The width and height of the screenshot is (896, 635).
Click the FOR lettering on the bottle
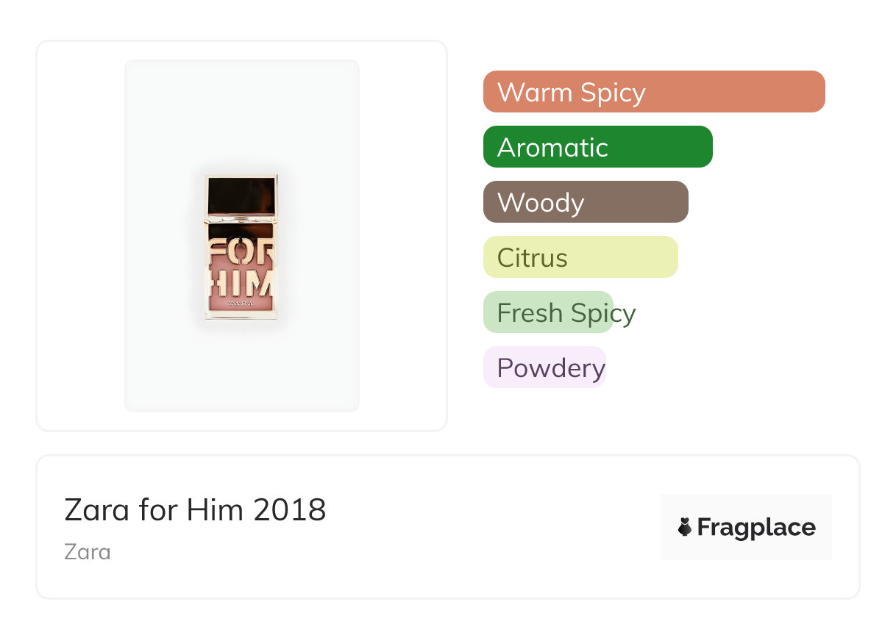(x=240, y=252)
